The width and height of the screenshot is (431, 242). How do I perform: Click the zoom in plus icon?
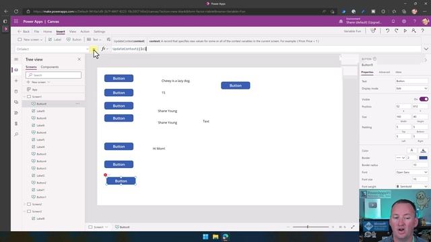333,227
